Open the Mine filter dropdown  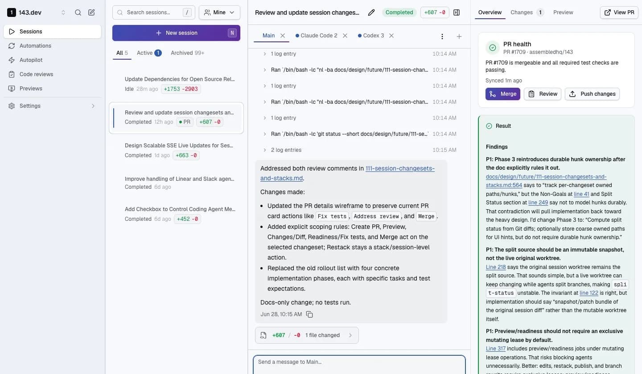219,12
